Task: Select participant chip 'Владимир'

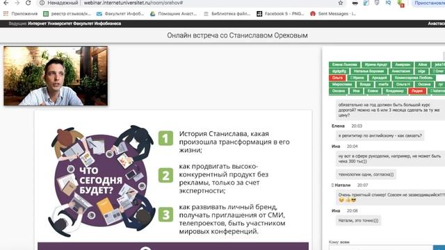Action: click(394, 91)
